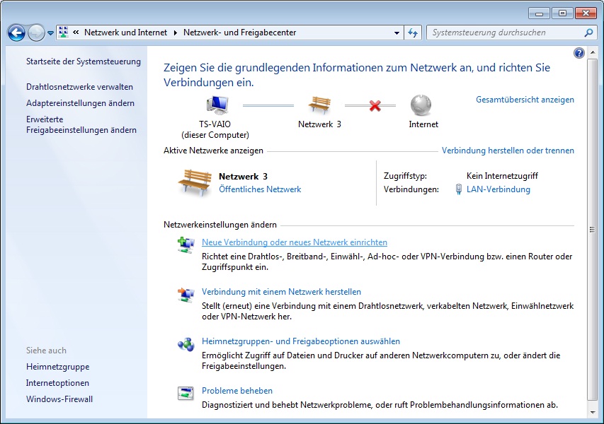Open Windows-Firewall
This screenshot has height=424, width=604.
(x=59, y=399)
